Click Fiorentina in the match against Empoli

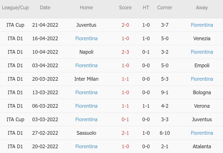coord(86,66)
